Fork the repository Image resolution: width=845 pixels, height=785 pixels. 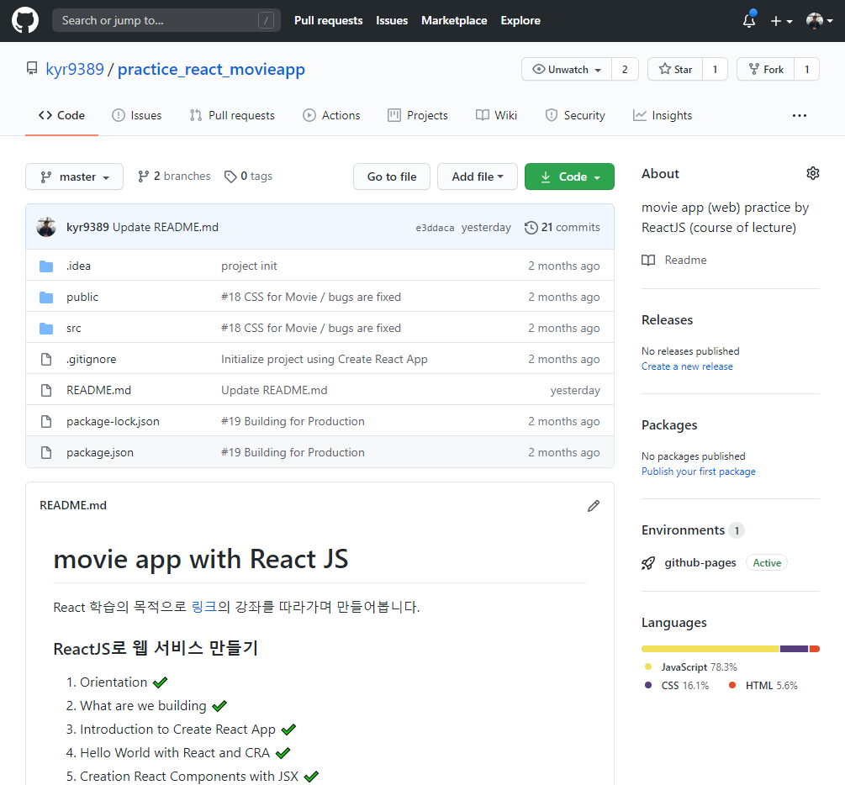pyautogui.click(x=766, y=69)
